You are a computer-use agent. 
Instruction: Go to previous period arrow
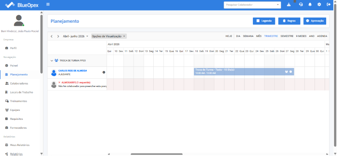(52, 36)
